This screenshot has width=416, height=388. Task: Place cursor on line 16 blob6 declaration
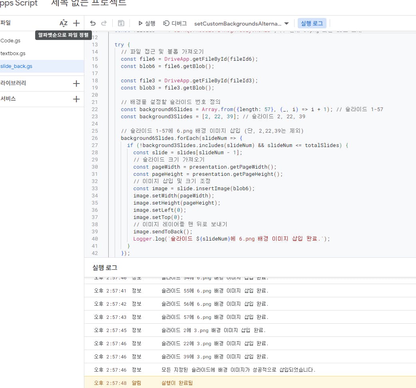(x=167, y=66)
